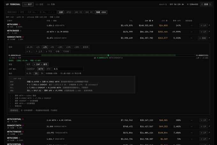Select the ±10% range preset
Viewport: 217px width, 145px height.
(x=60, y=47)
